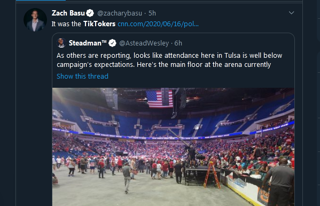Click the 5h timestamp on Zach's tweet
Image resolution: width=320 pixels, height=206 pixels.
pos(152,13)
